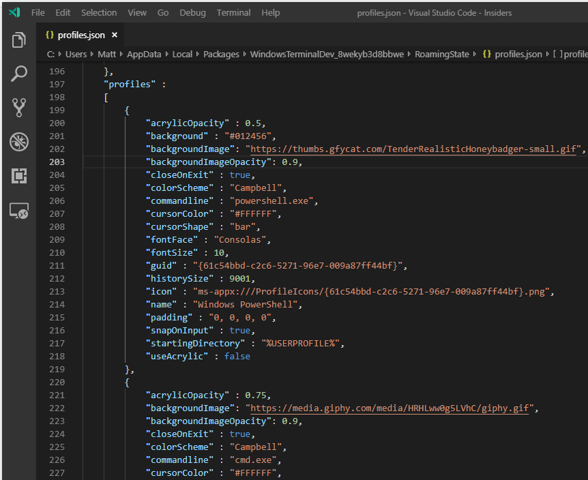
Task: Open the Remote Explorer icon
Action: point(18,211)
